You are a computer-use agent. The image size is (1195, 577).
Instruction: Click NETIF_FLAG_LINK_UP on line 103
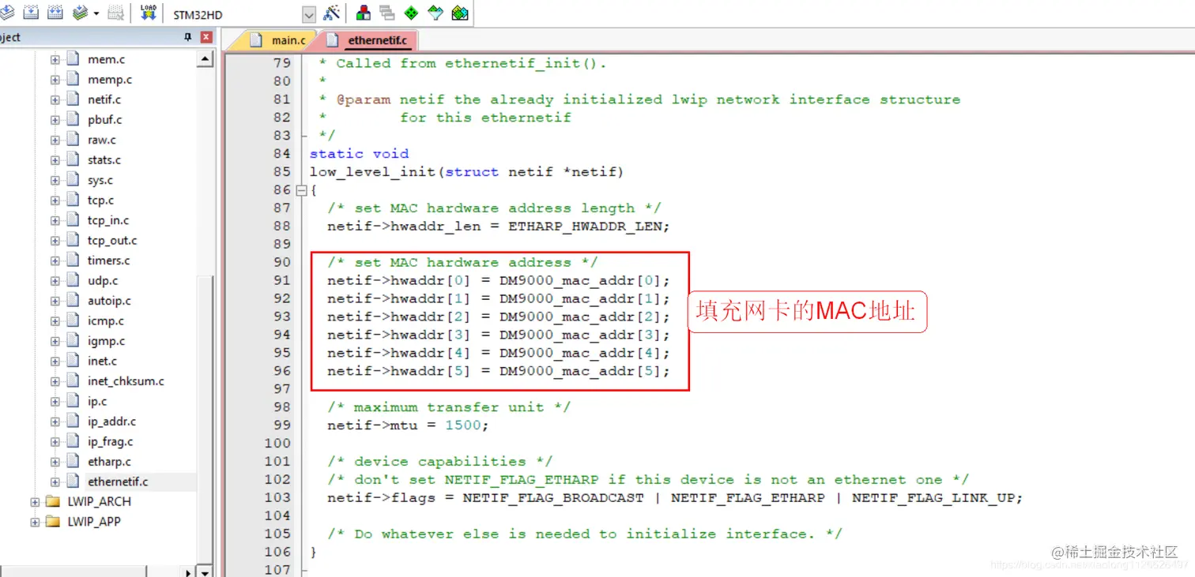[933, 498]
